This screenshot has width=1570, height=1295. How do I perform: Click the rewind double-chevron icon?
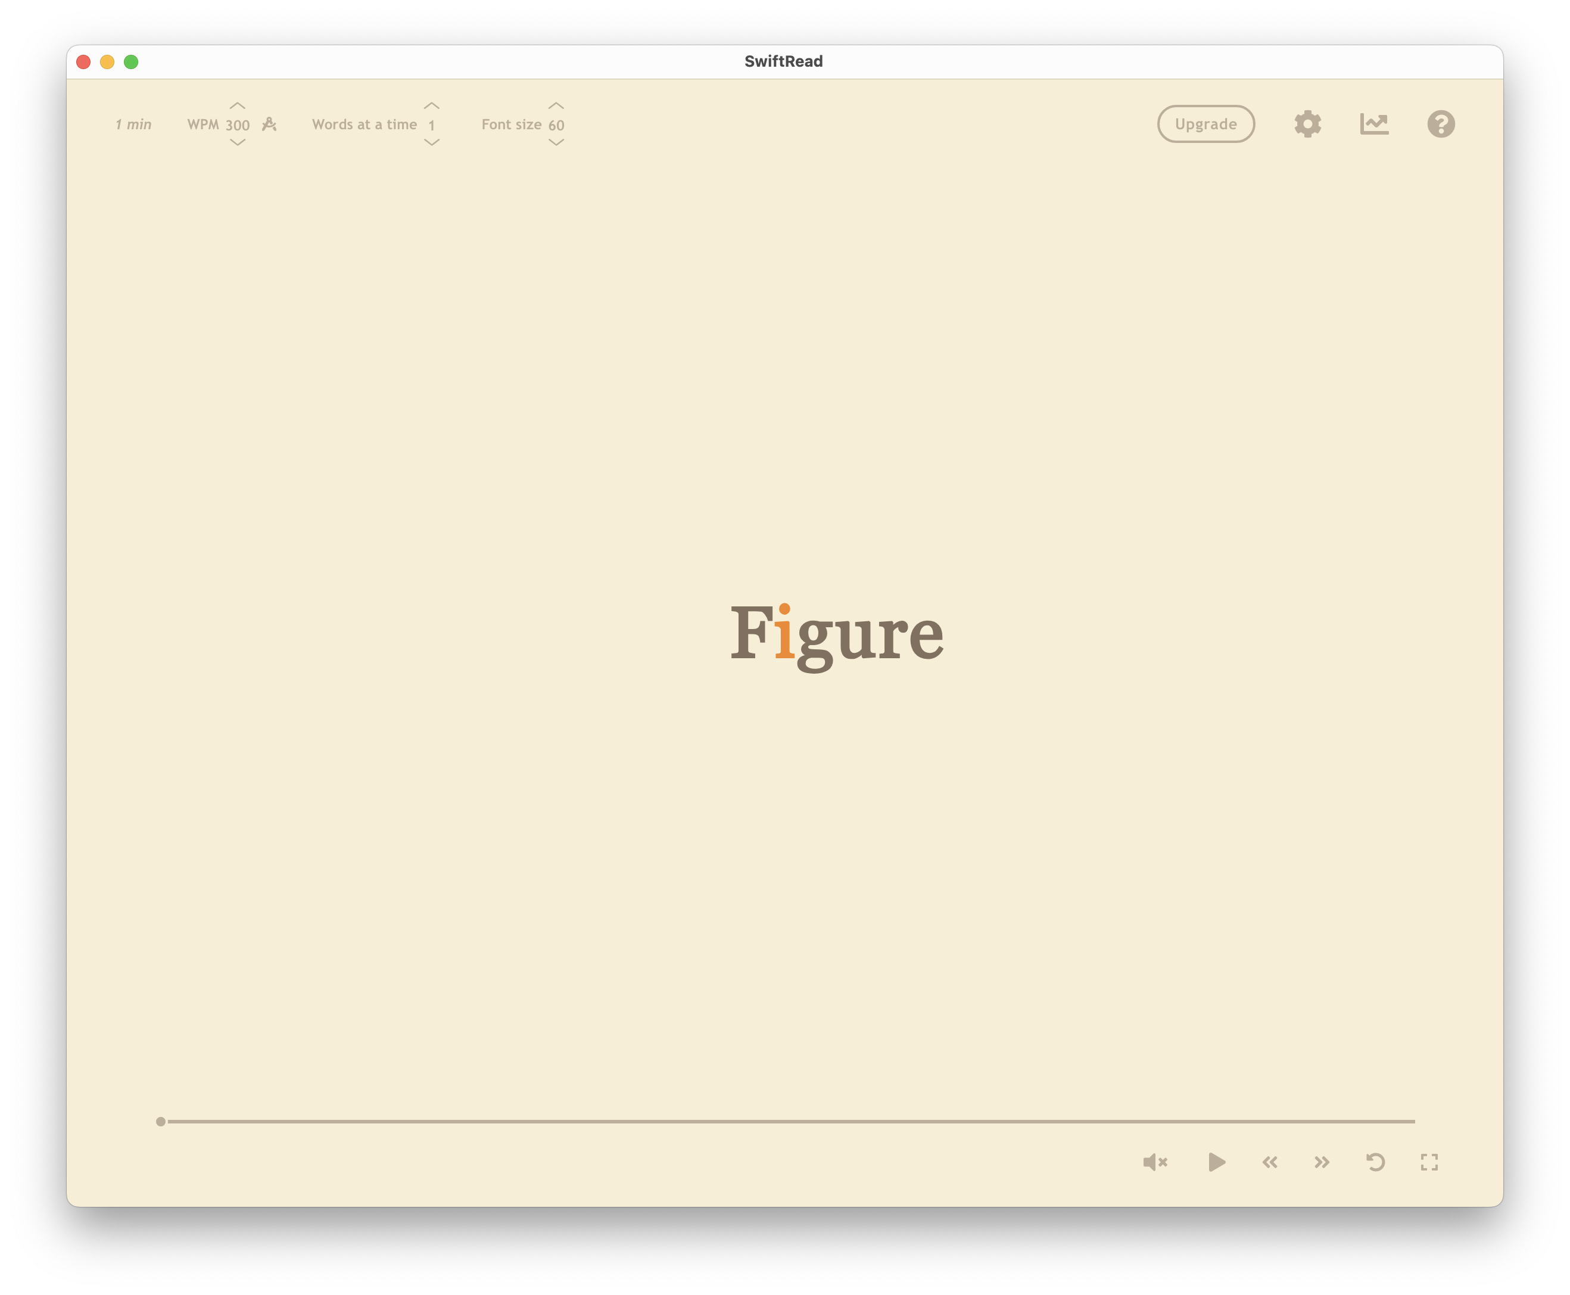[1269, 1162]
